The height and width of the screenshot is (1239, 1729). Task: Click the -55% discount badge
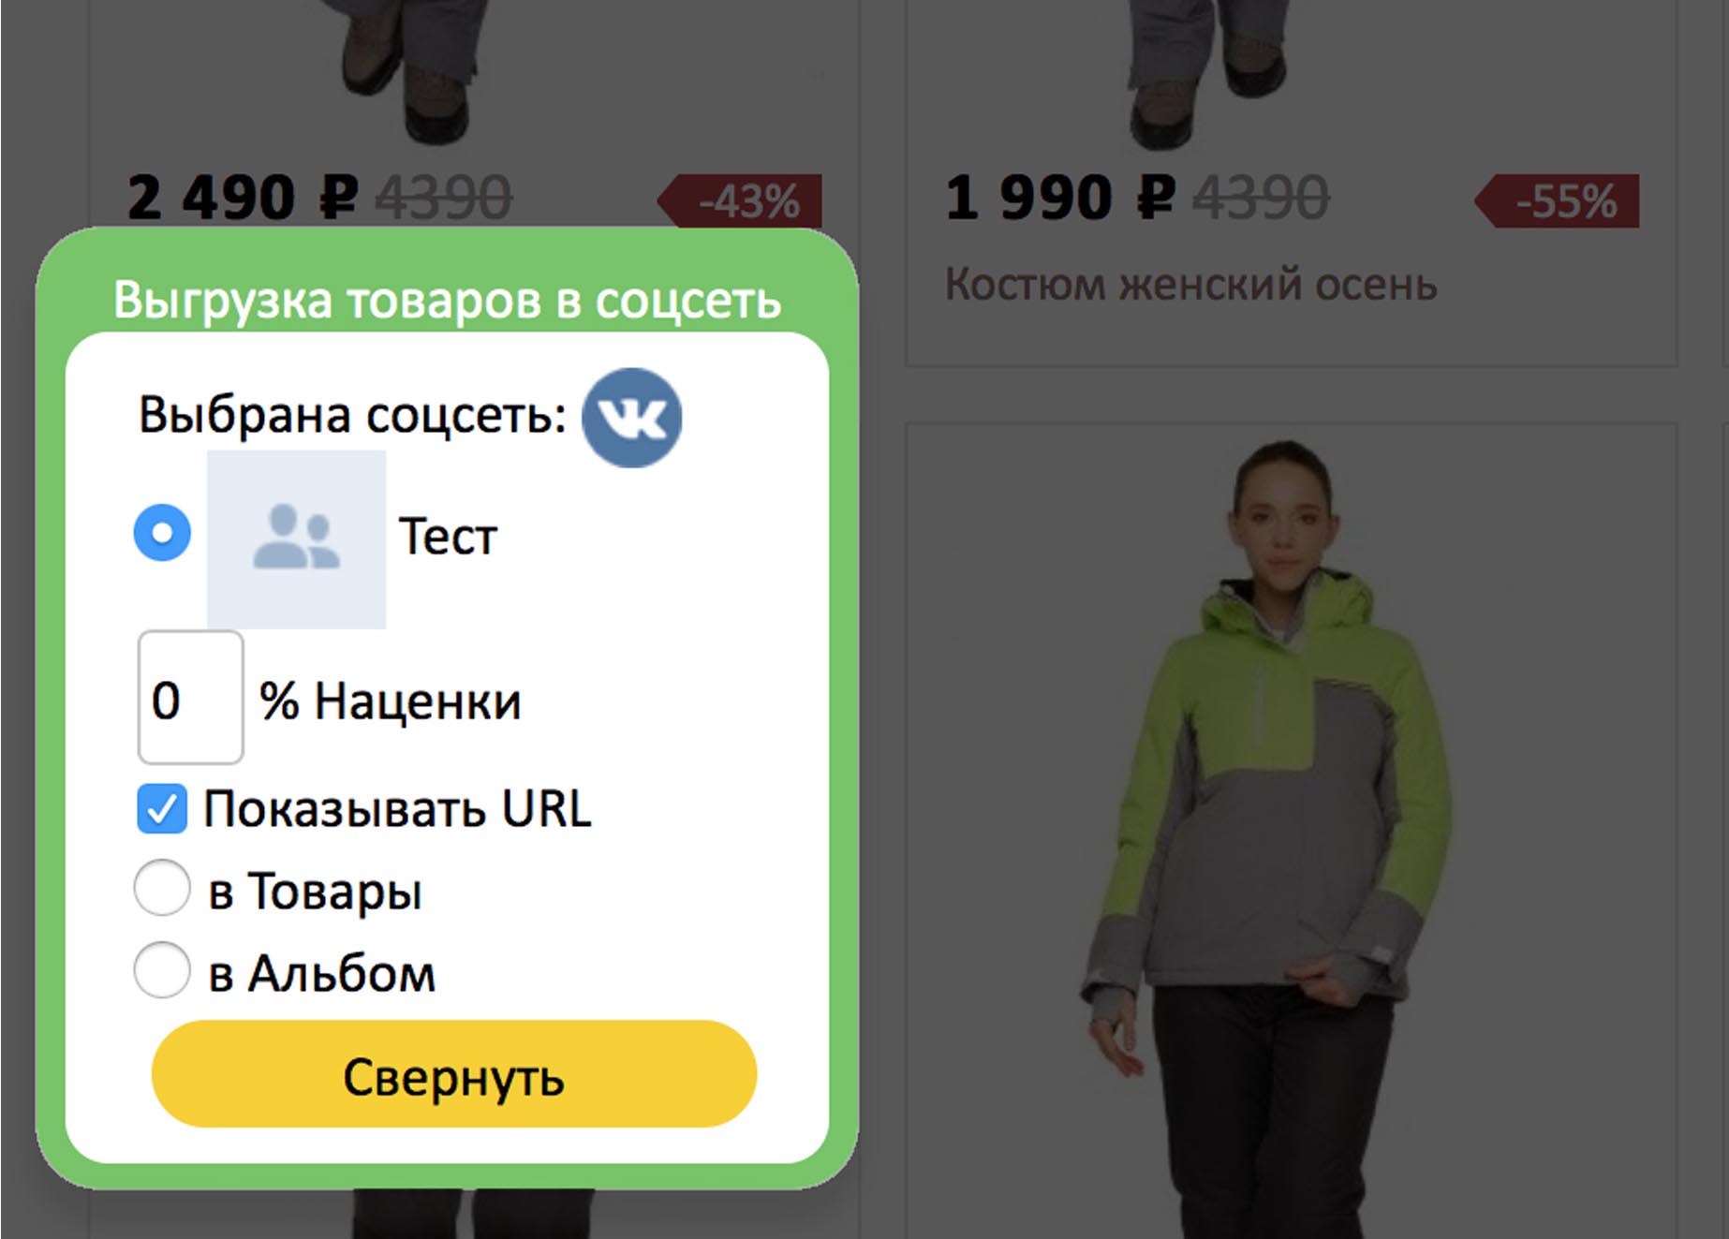[x=1557, y=201]
